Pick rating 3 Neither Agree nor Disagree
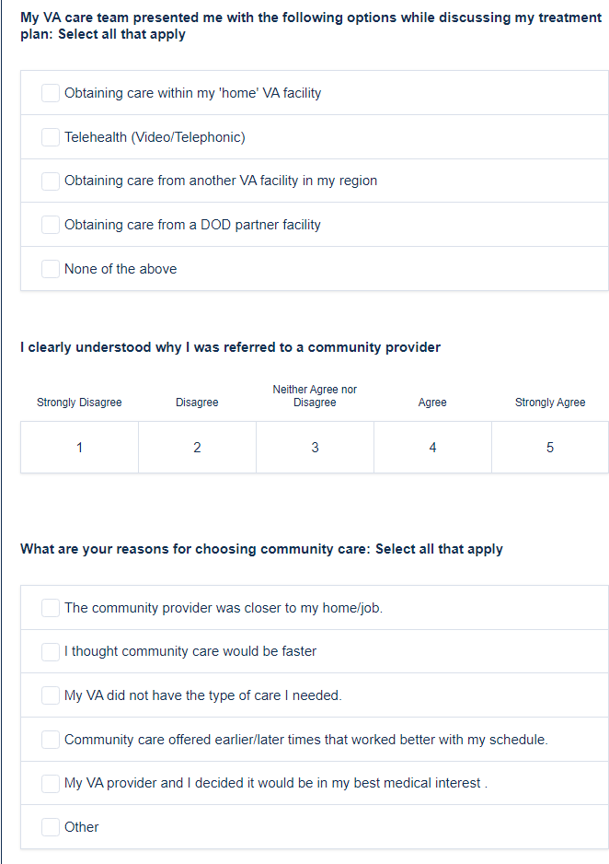Viewport: 609px width, 864px height. 315,448
